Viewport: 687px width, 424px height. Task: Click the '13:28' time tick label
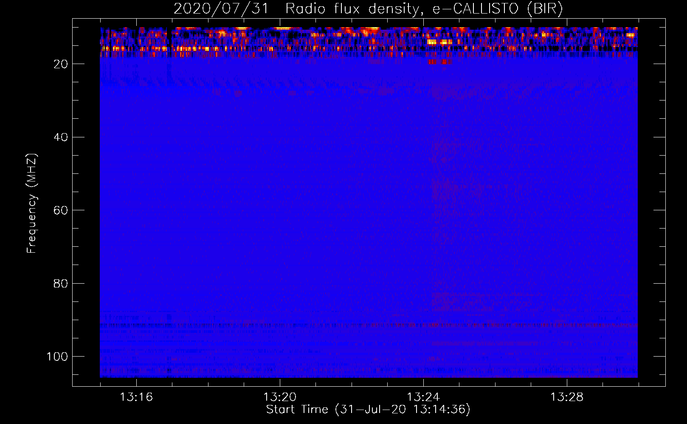(567, 397)
